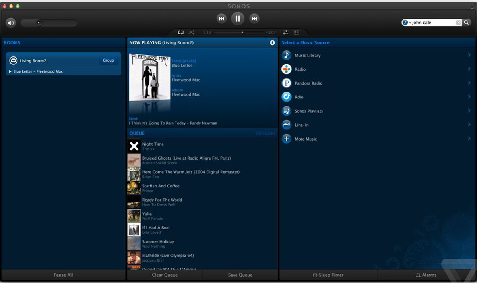Clear the search field text
The image size is (477, 283).
coord(458,23)
